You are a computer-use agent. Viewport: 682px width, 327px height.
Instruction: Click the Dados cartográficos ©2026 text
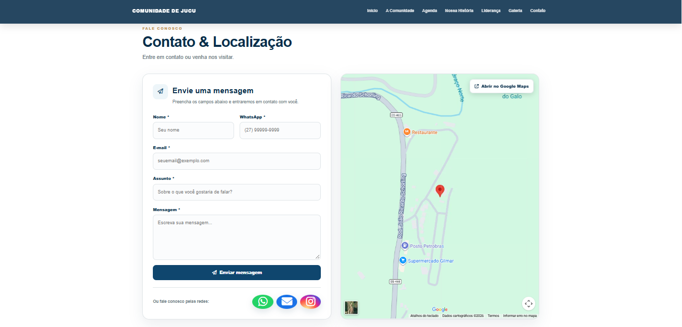coord(463,316)
